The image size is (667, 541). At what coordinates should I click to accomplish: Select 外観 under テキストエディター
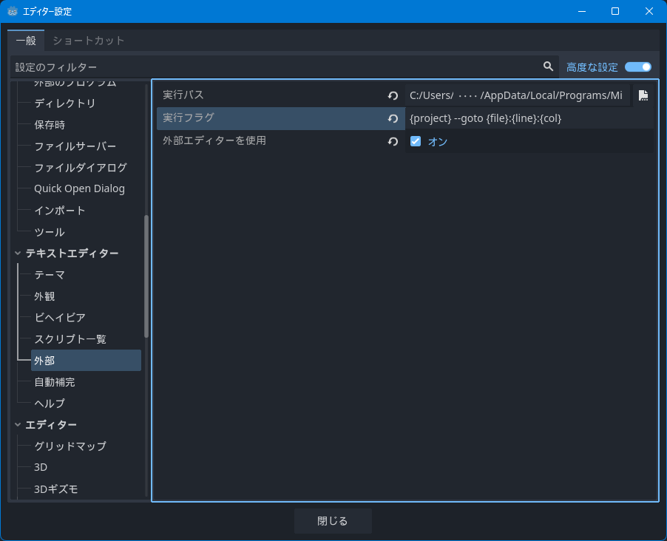[x=44, y=296]
